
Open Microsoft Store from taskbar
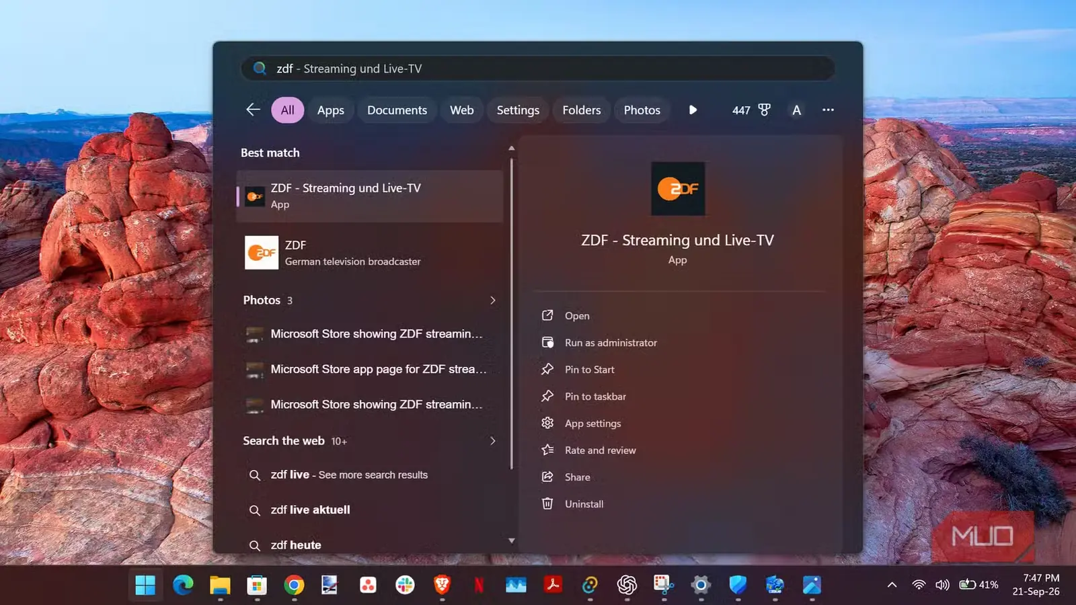[257, 585]
